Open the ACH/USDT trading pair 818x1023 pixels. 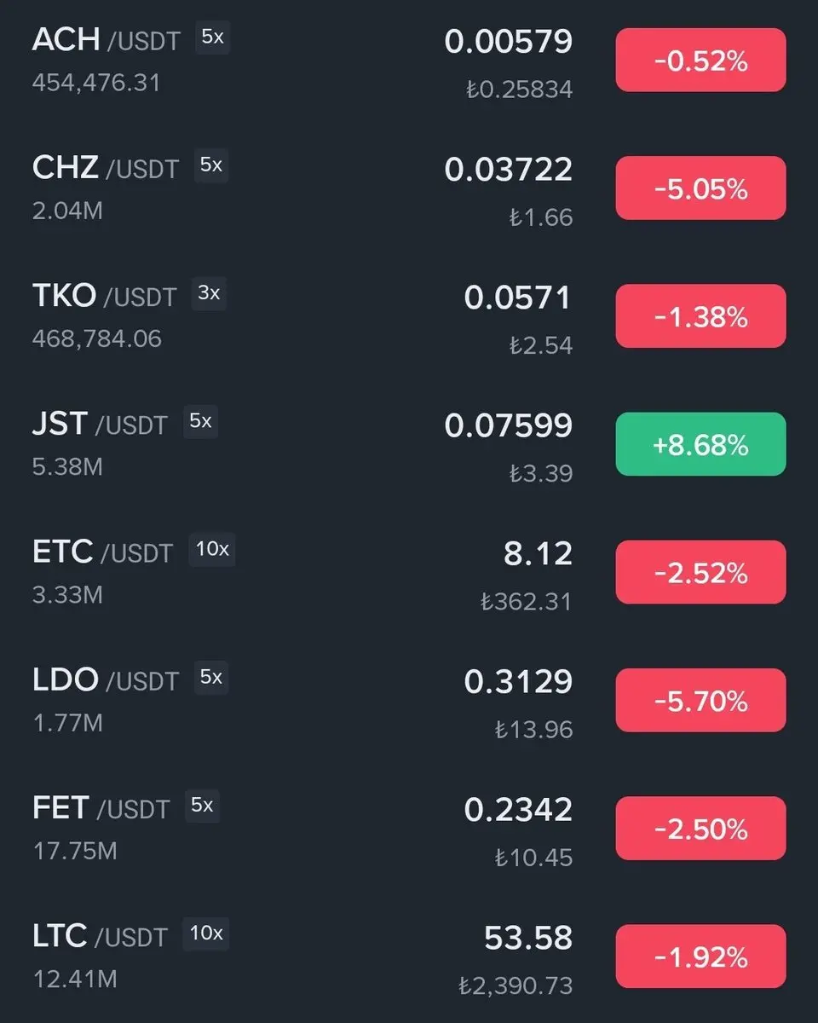[x=409, y=61]
